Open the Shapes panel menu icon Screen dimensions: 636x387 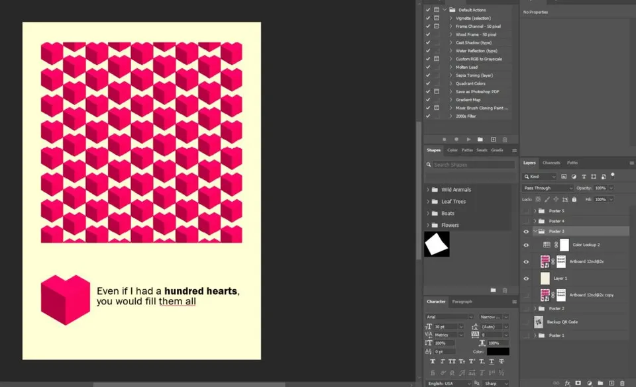514,151
